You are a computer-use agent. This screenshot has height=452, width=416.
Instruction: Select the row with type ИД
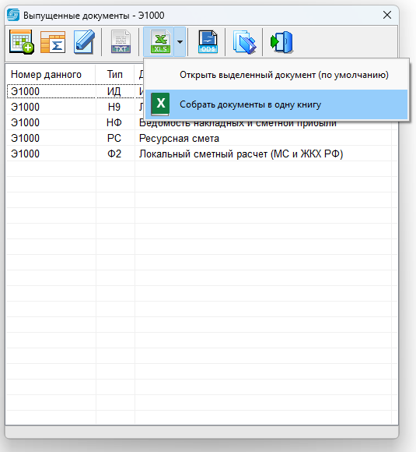75,91
